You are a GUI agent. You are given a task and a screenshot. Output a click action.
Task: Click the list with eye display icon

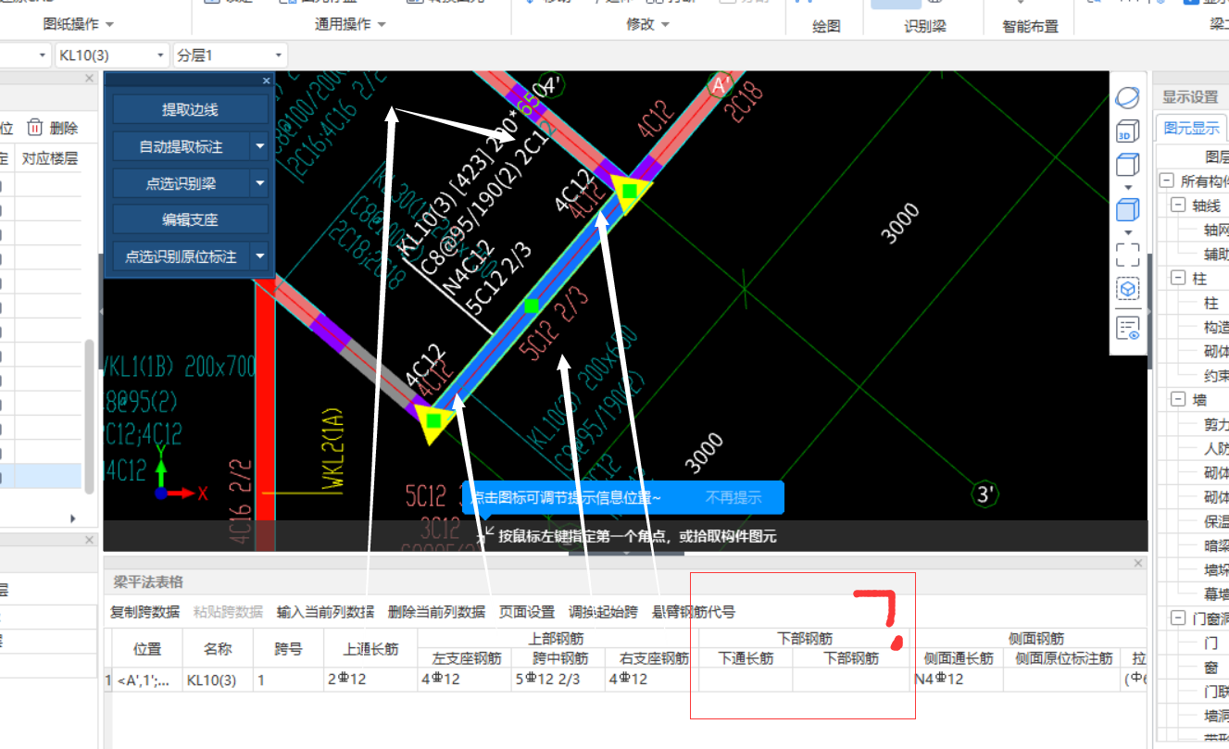tap(1127, 328)
